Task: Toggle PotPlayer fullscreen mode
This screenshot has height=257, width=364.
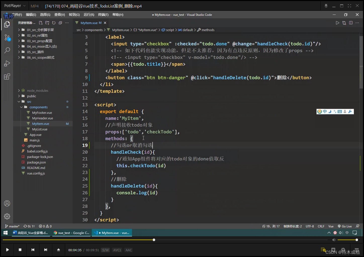Action: pos(349,6)
